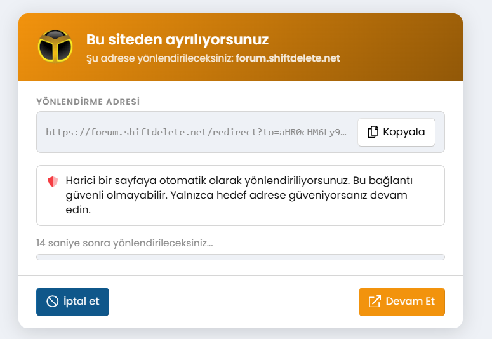Click the external-link arrow icon on Devam Et
This screenshot has height=339, width=492.
click(375, 302)
